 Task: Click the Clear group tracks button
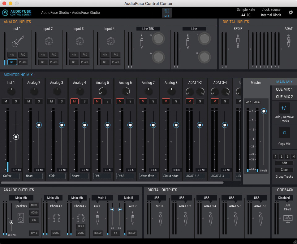click(284, 170)
